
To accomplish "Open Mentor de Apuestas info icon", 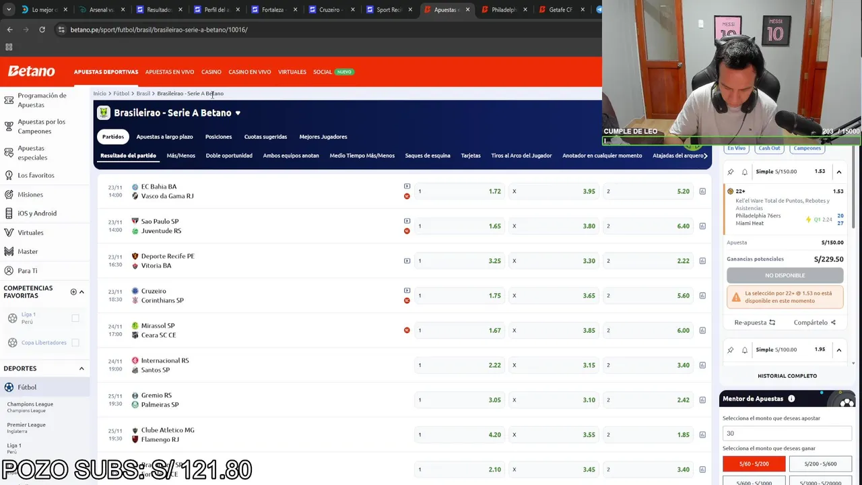I will pos(791,399).
